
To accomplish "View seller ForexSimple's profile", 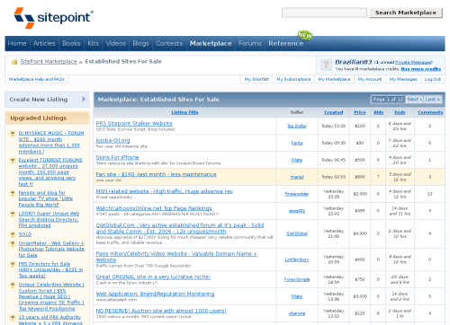I will tap(297, 279).
